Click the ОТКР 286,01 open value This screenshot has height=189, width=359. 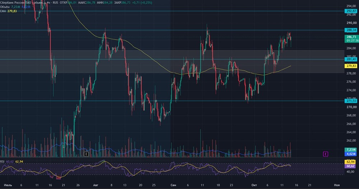tap(68, 3)
